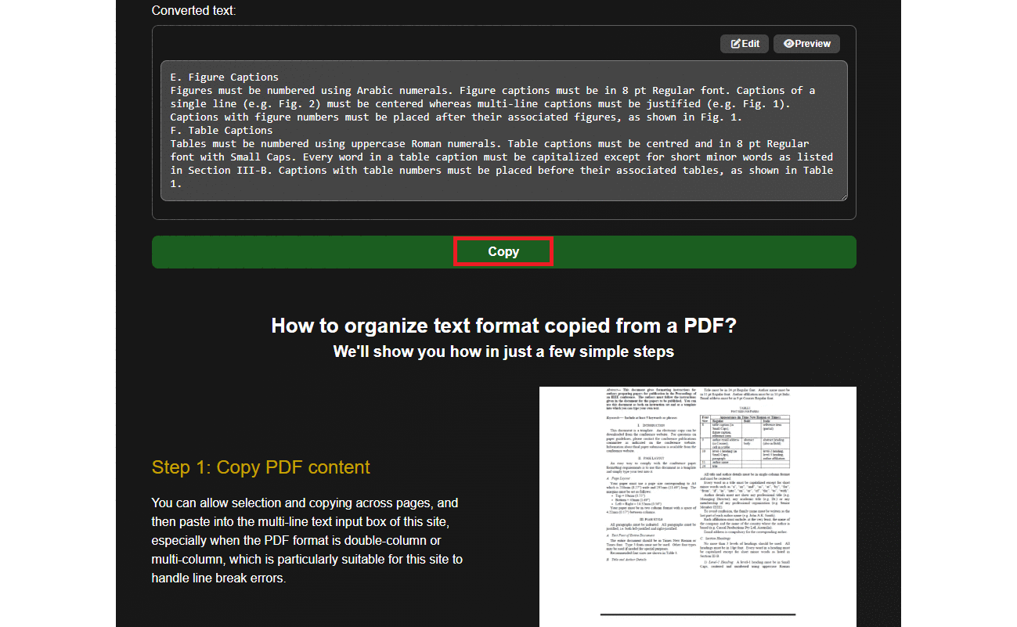Click the 'E. Figure Captions' line
The image size is (1017, 627).
(x=224, y=77)
